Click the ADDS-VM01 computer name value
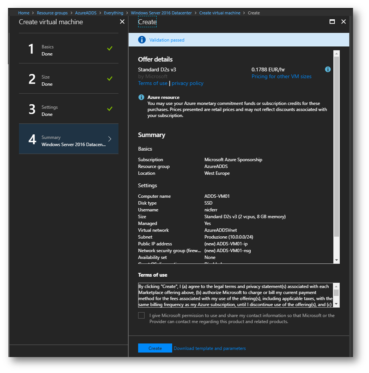 click(x=217, y=196)
